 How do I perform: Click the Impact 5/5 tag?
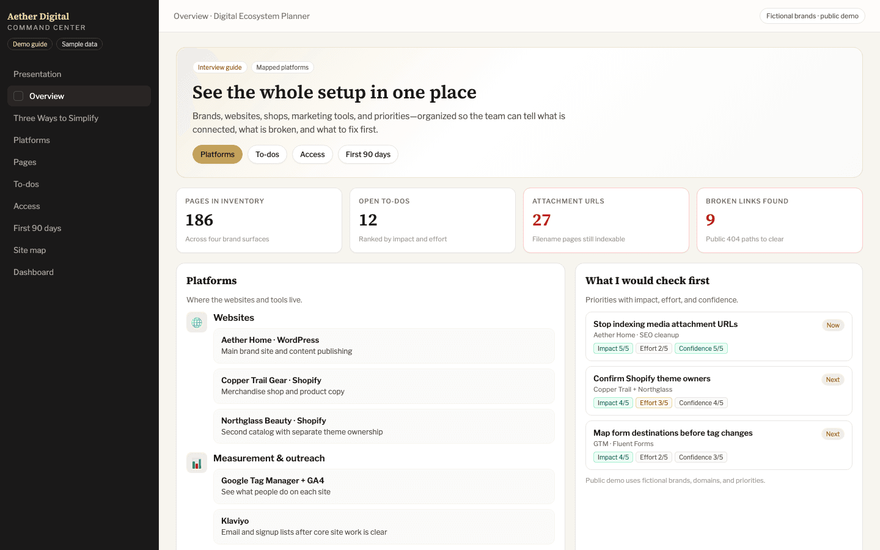click(x=613, y=348)
